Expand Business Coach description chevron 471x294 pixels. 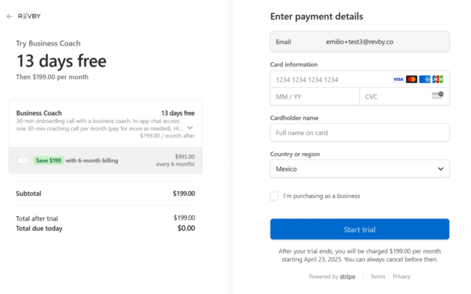(x=190, y=128)
